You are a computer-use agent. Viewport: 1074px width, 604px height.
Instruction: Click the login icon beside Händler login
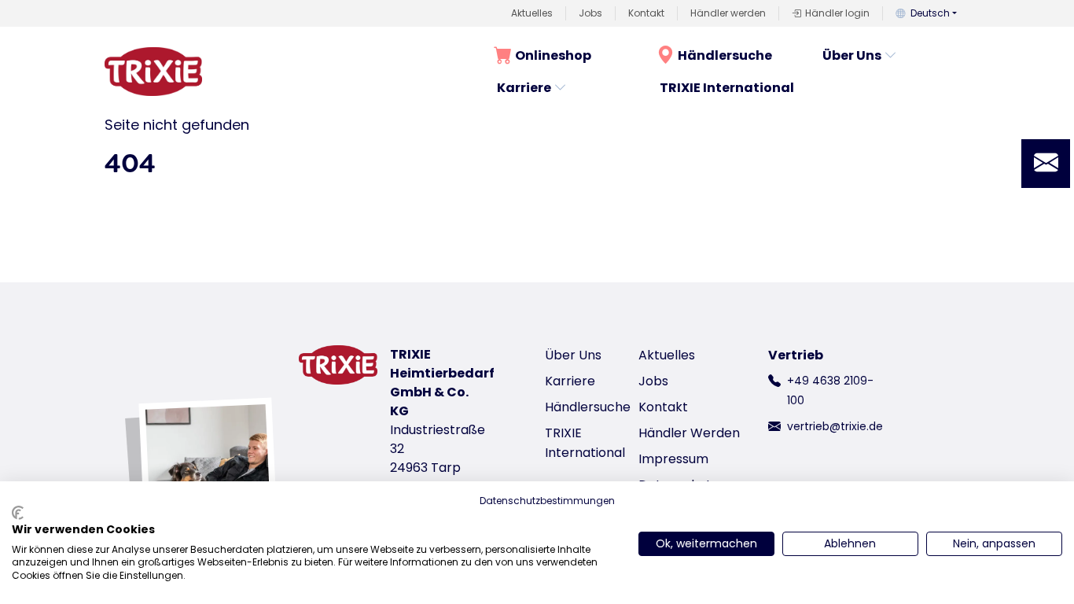(x=796, y=13)
